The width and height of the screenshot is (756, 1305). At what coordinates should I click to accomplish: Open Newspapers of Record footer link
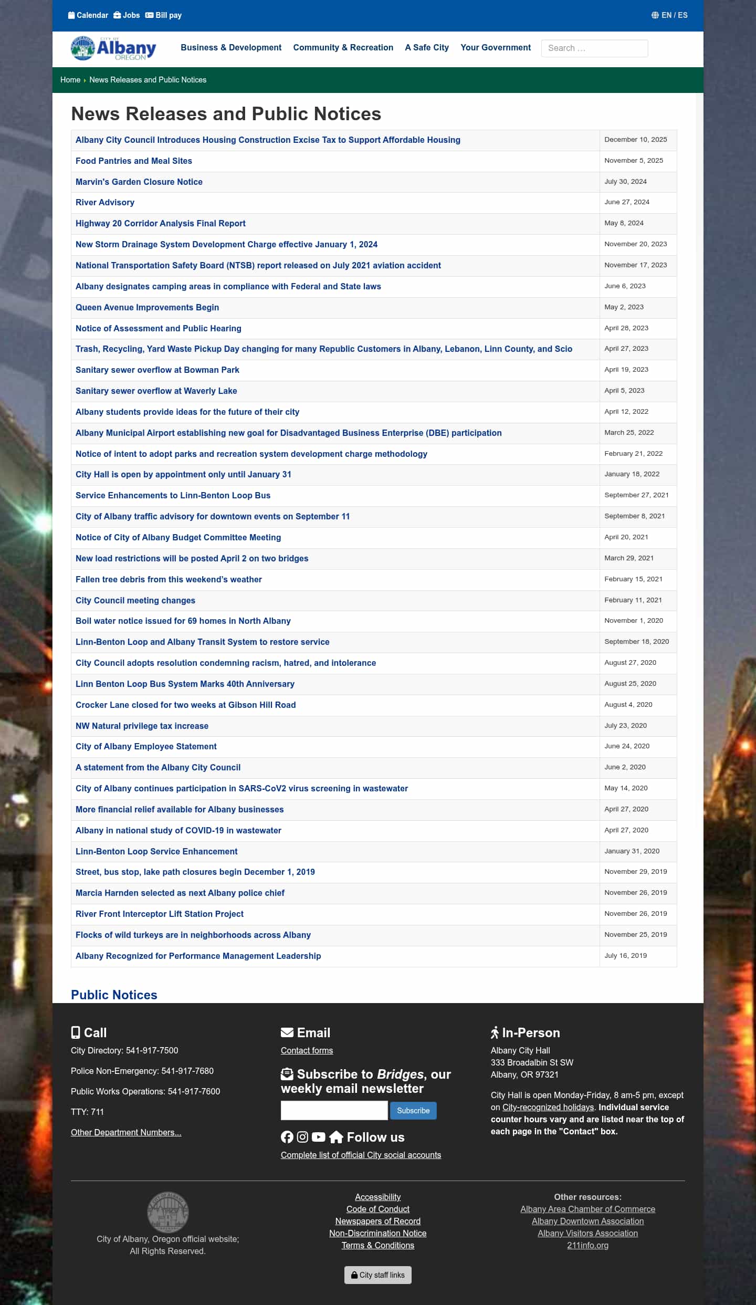(378, 1221)
